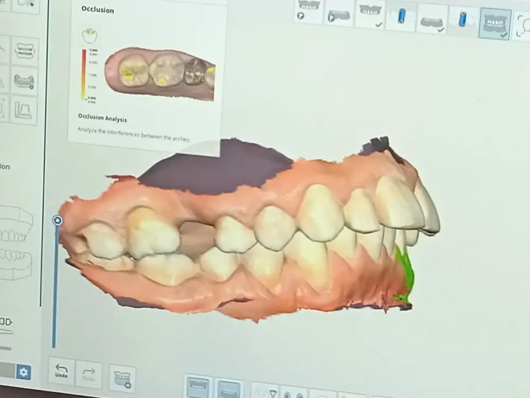Click the two-dot icon at bottom toolbar
This screenshot has width=530, height=398.
click(293, 393)
